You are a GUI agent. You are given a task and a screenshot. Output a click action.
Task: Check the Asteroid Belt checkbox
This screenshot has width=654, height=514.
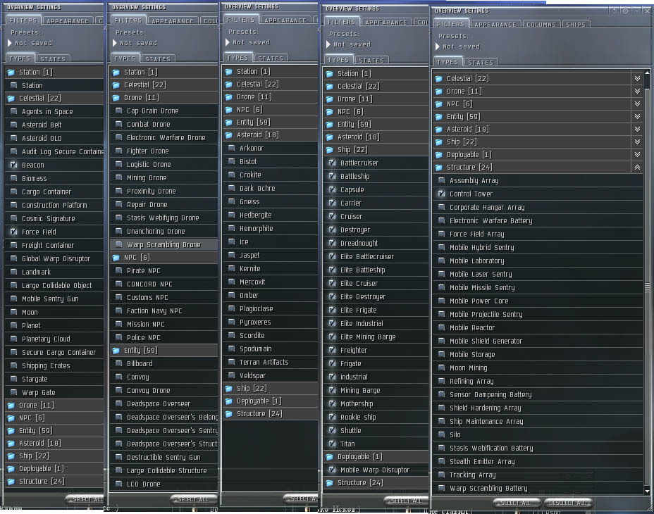pos(14,125)
